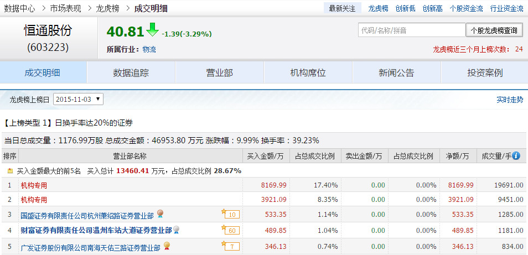The width and height of the screenshot is (528, 255).
Task: Click the green down arrow beside price 40.81
Action: click(x=152, y=30)
